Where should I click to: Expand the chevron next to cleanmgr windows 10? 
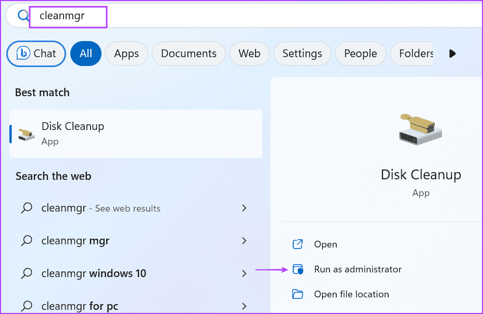pyautogui.click(x=244, y=273)
